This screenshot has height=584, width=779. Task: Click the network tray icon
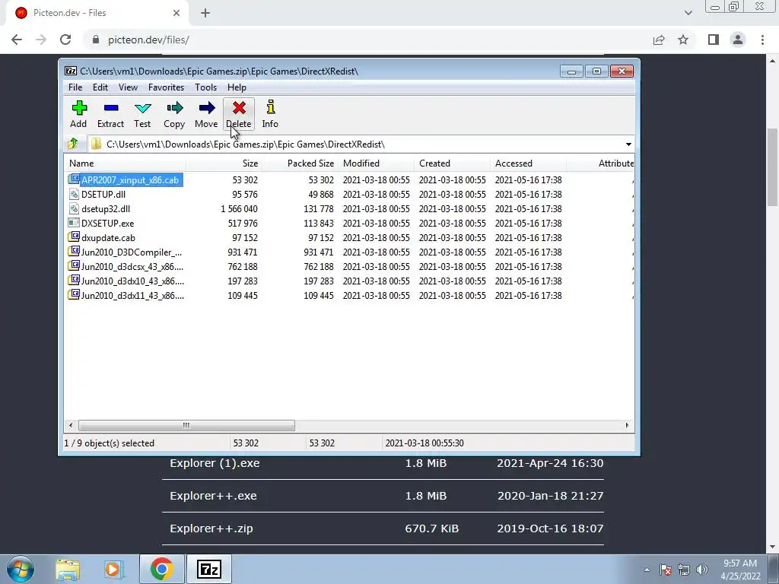click(684, 570)
